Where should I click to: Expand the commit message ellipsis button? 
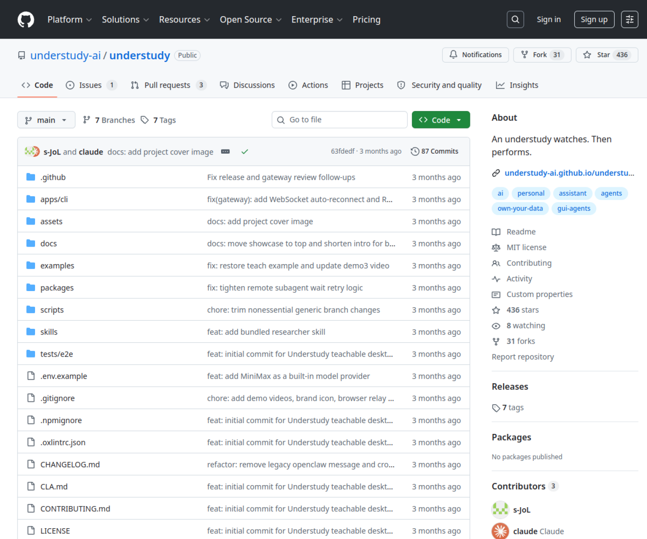[x=226, y=152]
